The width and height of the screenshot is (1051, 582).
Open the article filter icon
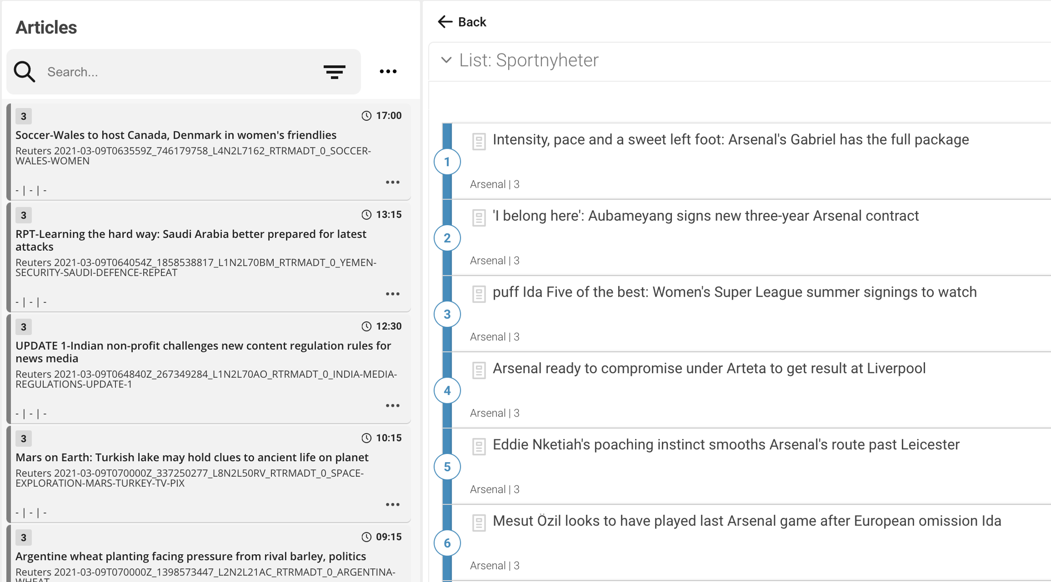(334, 72)
